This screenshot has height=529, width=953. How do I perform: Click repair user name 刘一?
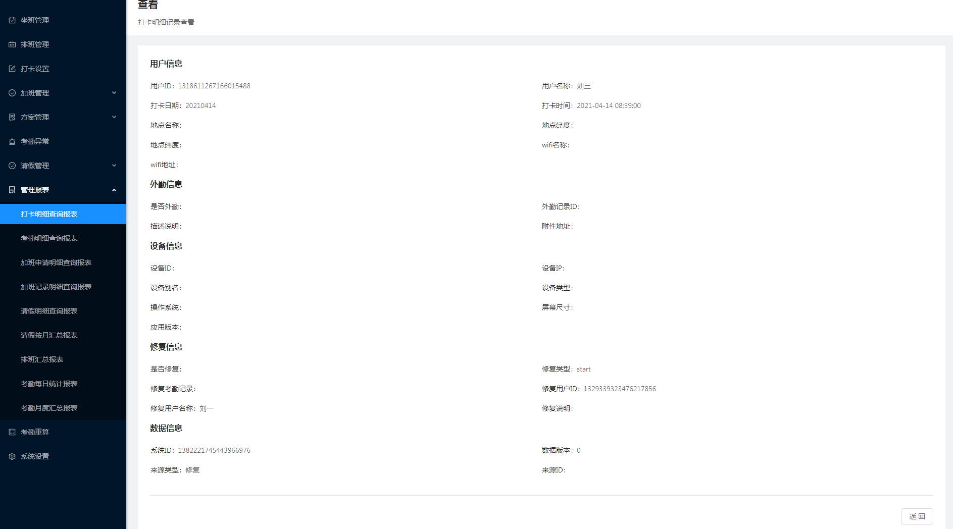click(x=207, y=408)
